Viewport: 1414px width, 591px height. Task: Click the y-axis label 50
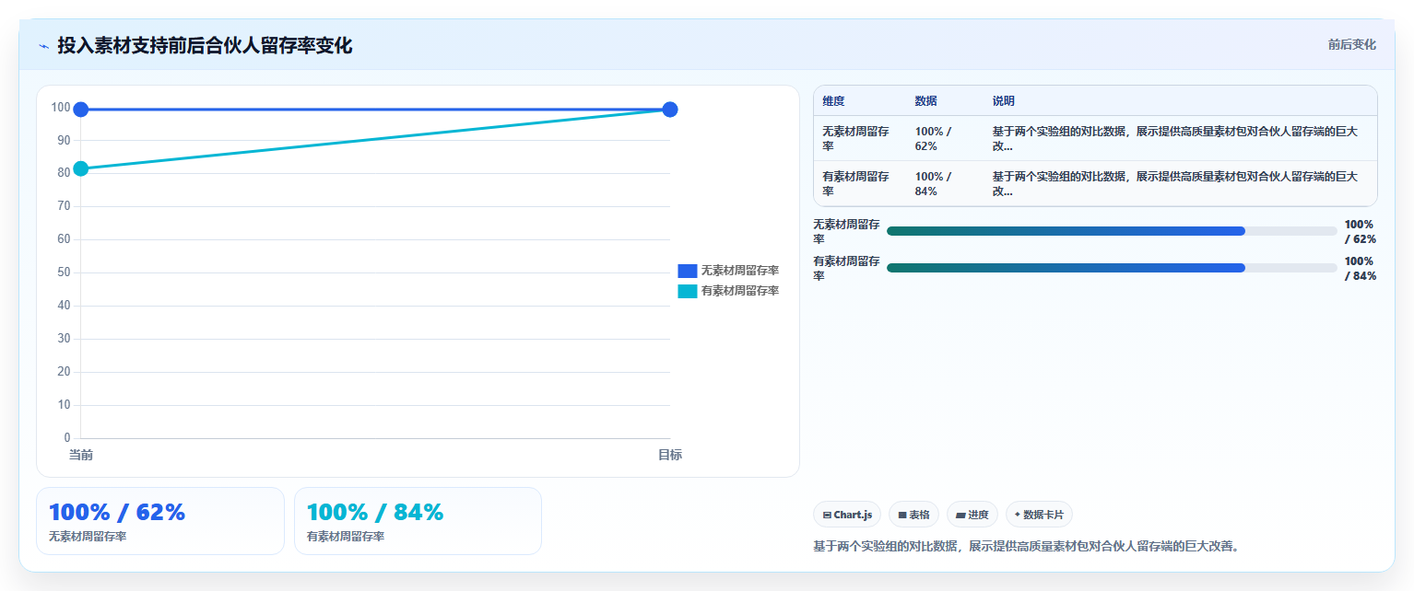pyautogui.click(x=64, y=272)
